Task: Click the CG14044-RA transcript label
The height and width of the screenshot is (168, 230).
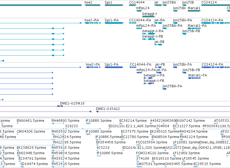Action: 140,20
